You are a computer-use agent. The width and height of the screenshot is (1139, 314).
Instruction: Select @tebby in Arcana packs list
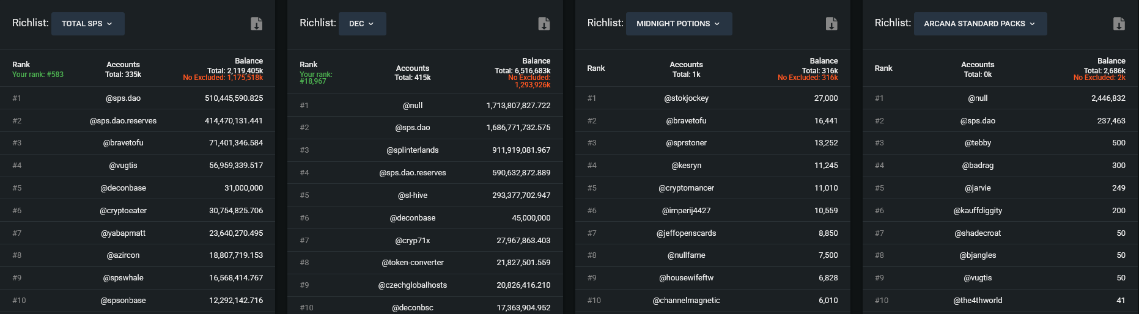pyautogui.click(x=978, y=143)
